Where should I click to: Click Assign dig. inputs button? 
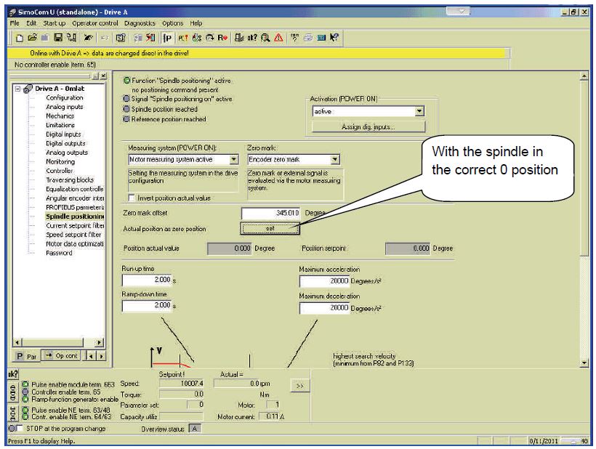(369, 126)
